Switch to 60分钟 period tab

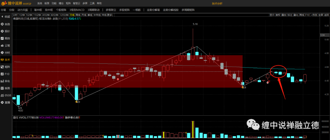(x=54, y=15)
